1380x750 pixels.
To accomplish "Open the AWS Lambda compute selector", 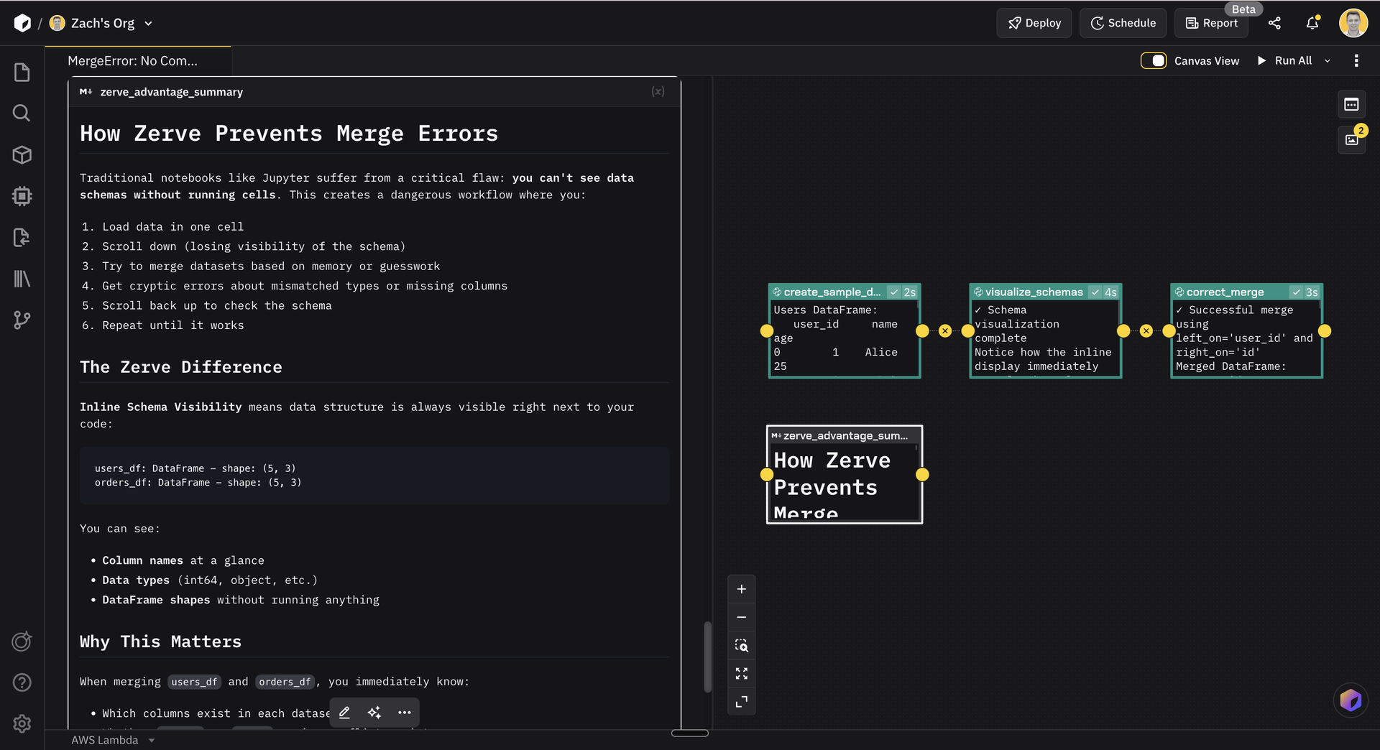I will point(111,740).
